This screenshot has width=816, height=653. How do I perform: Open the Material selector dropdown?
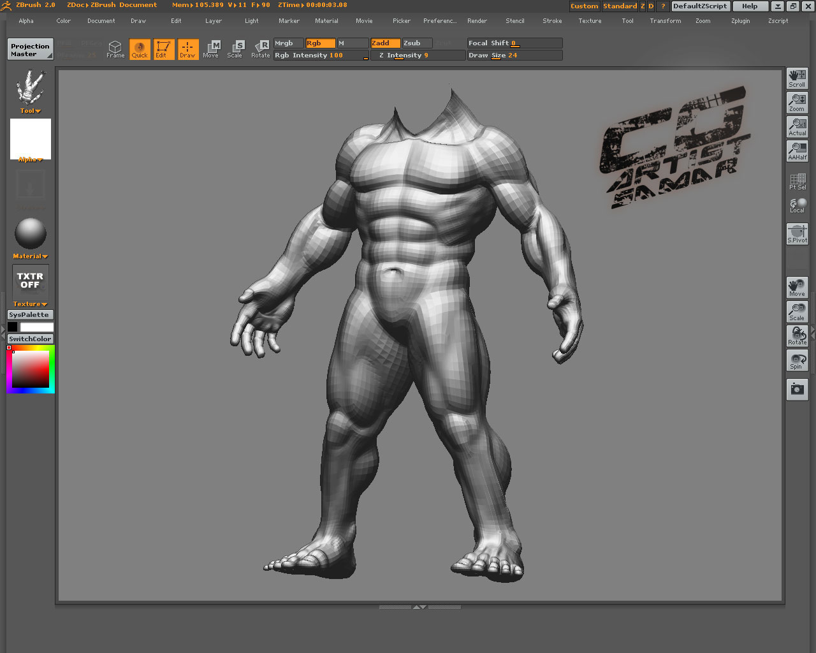[x=30, y=256]
